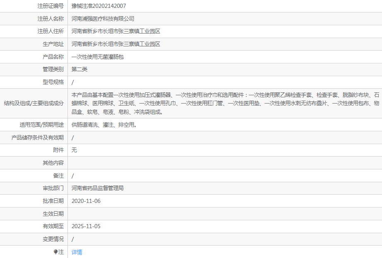Click the 生产地址 label

point(53,44)
